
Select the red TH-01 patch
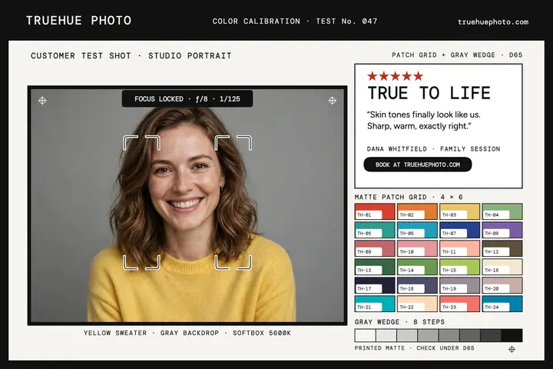point(375,211)
